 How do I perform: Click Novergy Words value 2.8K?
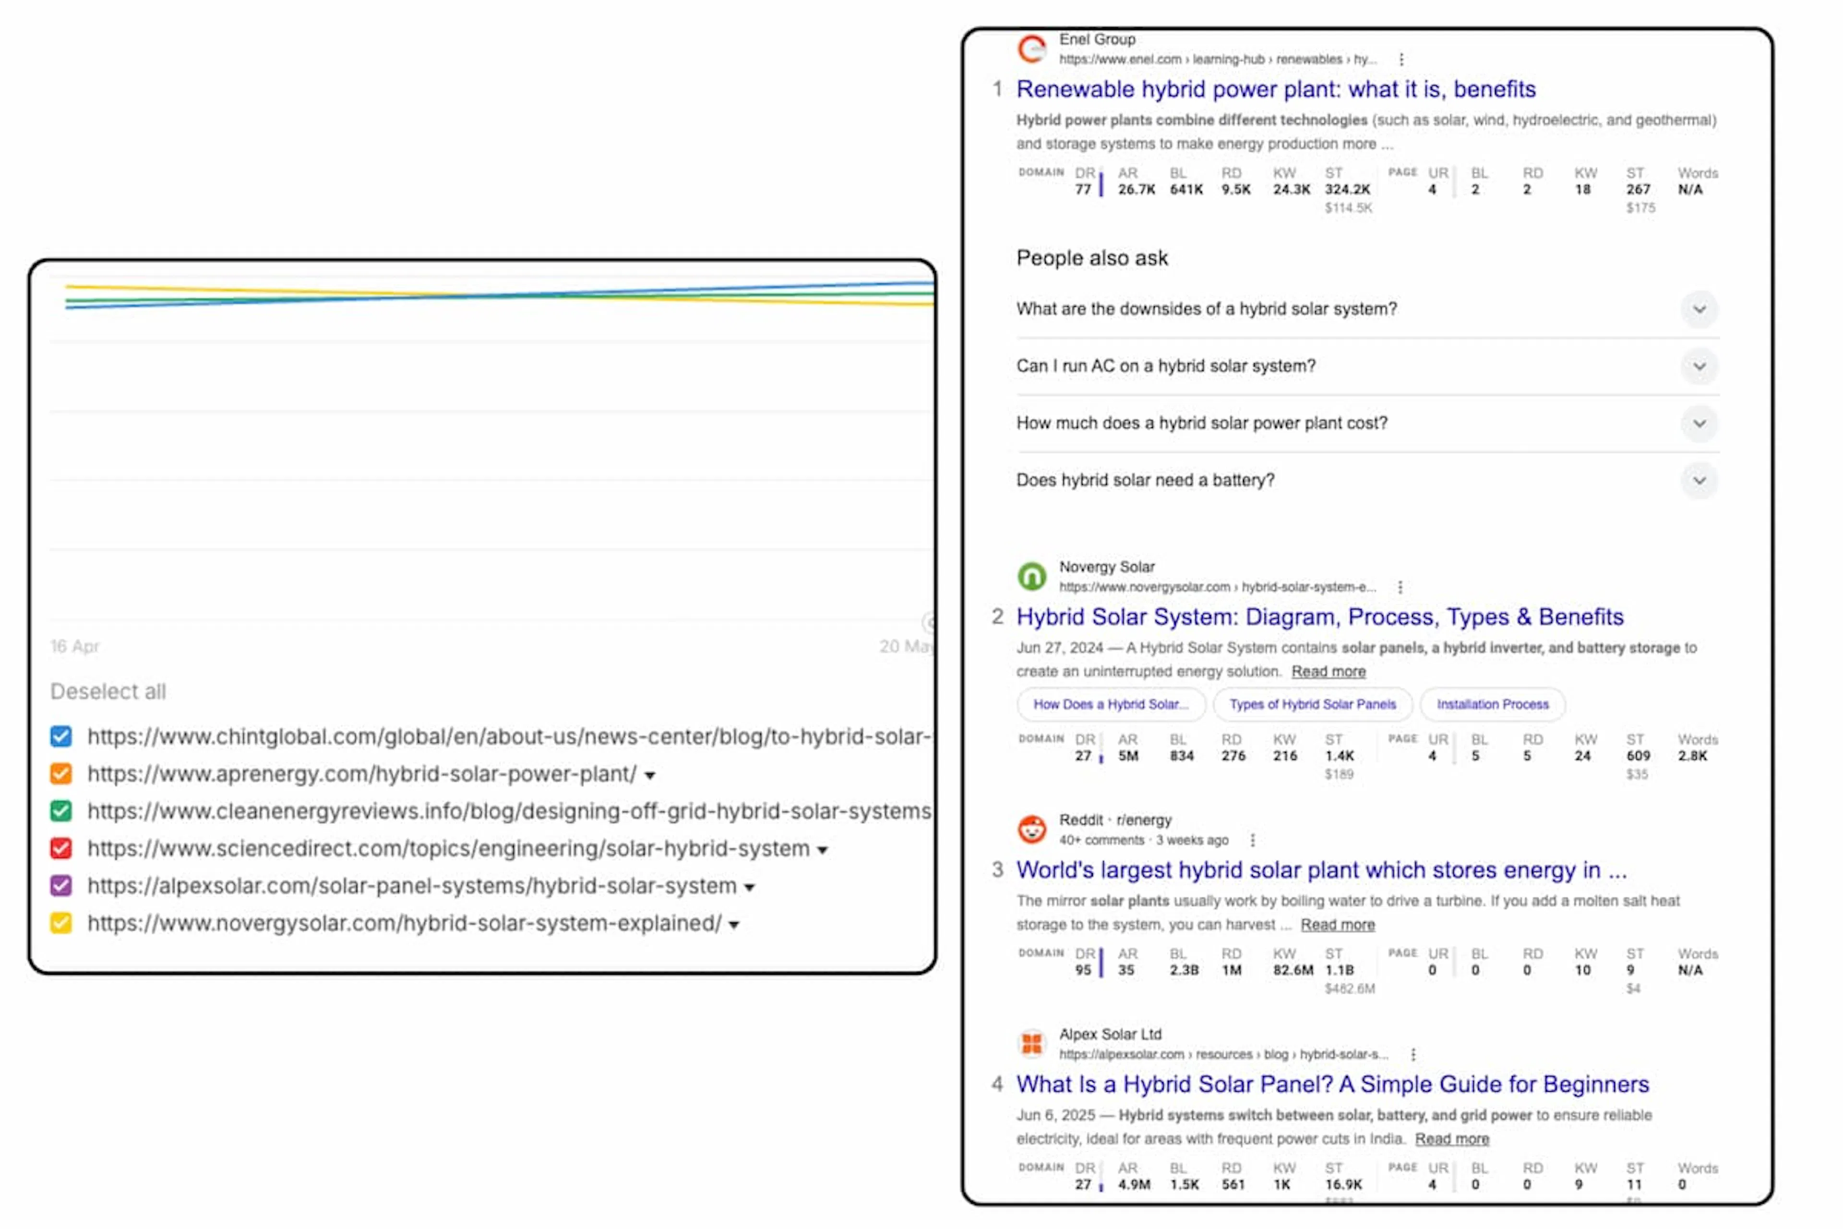click(1692, 757)
